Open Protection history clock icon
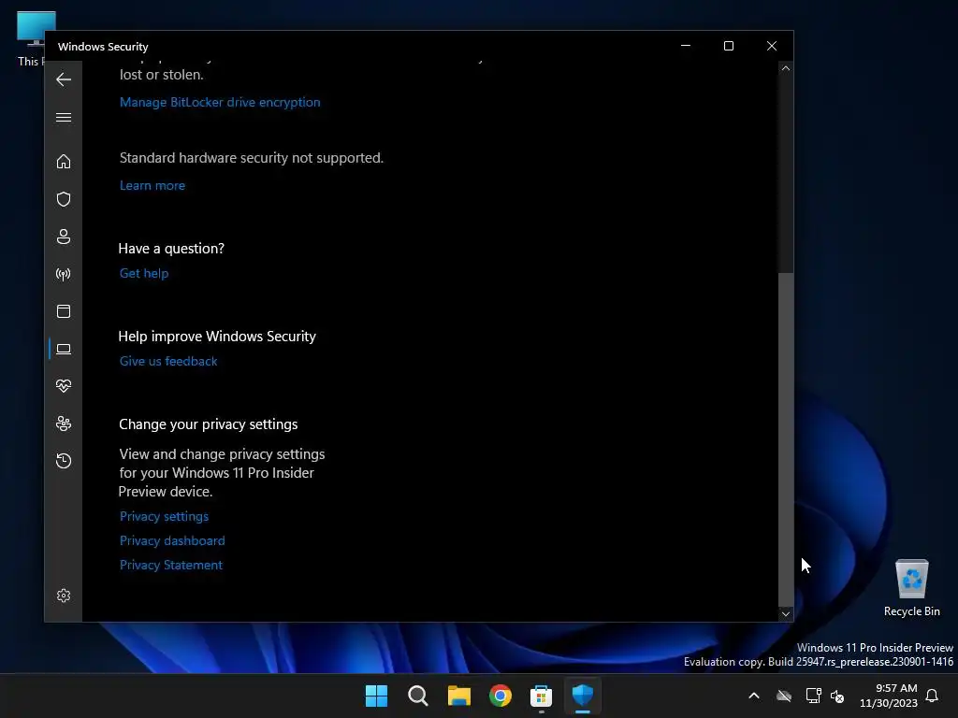This screenshot has height=718, width=958. point(64,460)
